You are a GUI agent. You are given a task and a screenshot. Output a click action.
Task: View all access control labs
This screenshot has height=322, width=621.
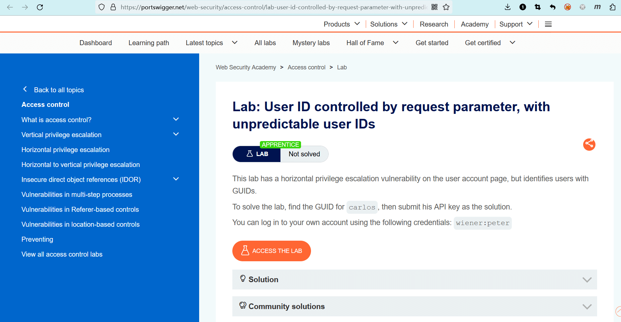[62, 254]
